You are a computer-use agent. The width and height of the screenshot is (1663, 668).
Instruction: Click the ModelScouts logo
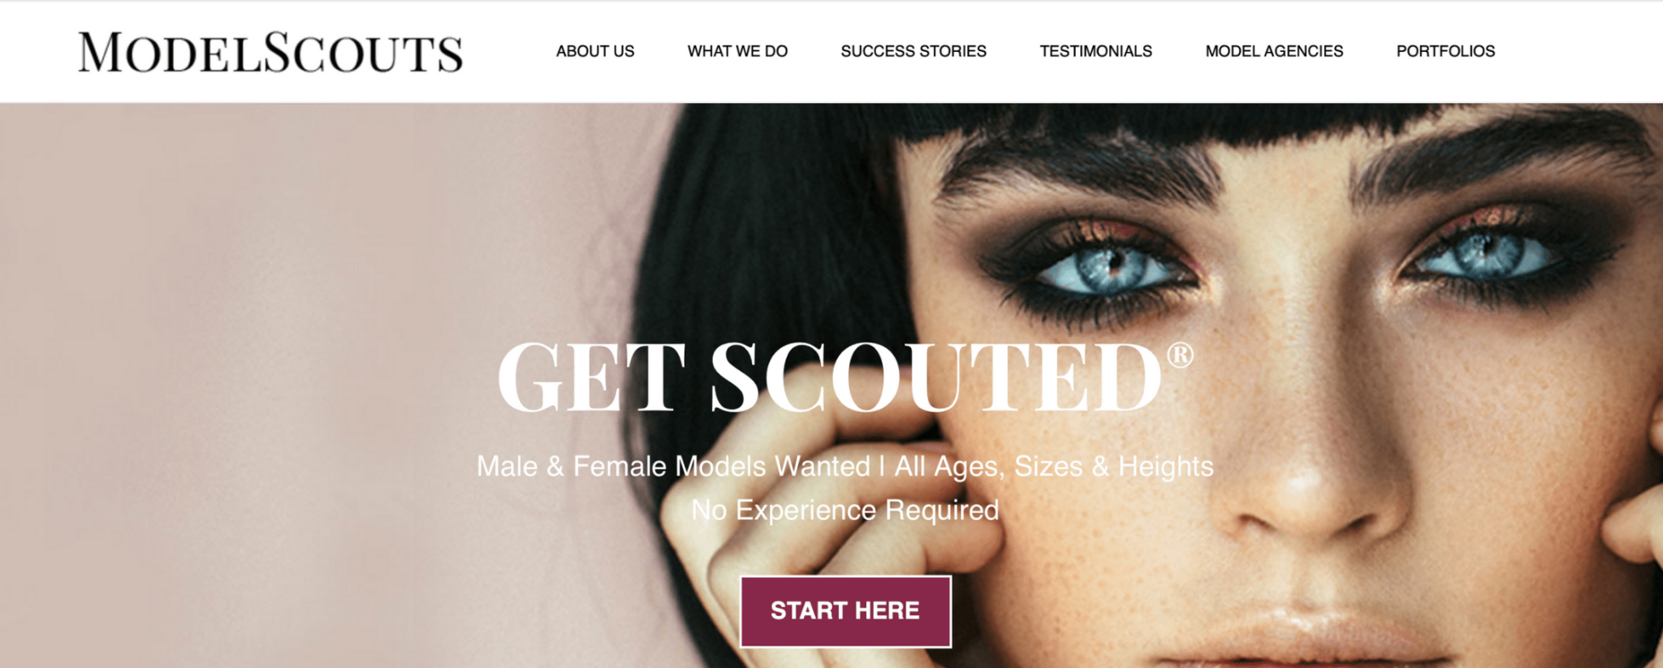point(270,53)
